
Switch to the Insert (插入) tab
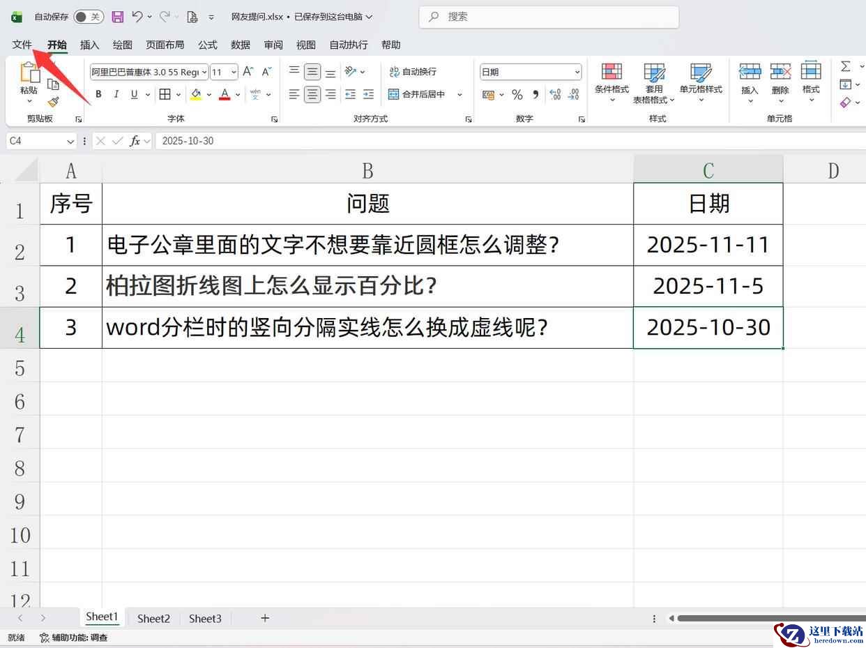point(90,45)
